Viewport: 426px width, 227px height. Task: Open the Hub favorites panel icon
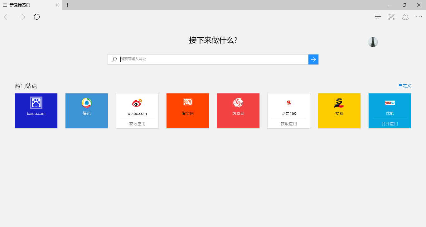[x=378, y=17]
